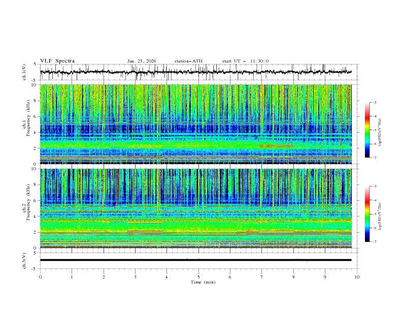Click time axis tick label '5'
This screenshot has width=402, height=311.
[x=198, y=277]
